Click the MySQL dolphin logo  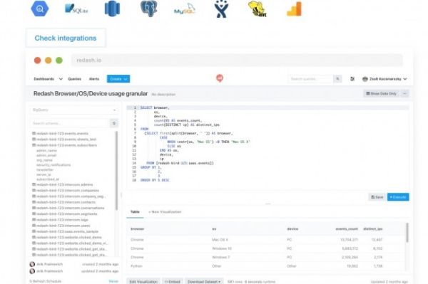pos(185,9)
